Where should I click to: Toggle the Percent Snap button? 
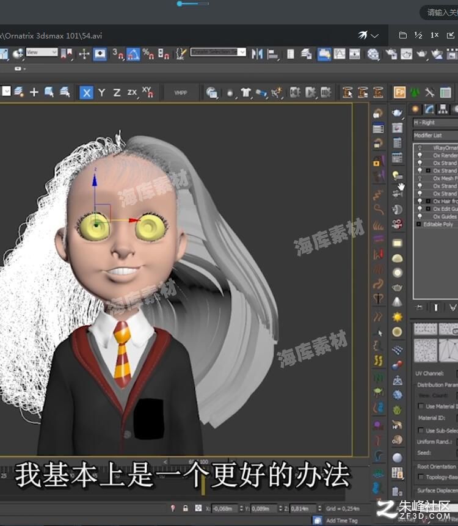148,54
